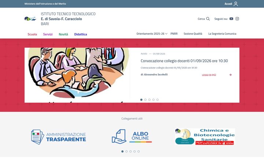Visit the school's YouTube channel icon
Viewport: 264px width, 165px height.
(231, 19)
